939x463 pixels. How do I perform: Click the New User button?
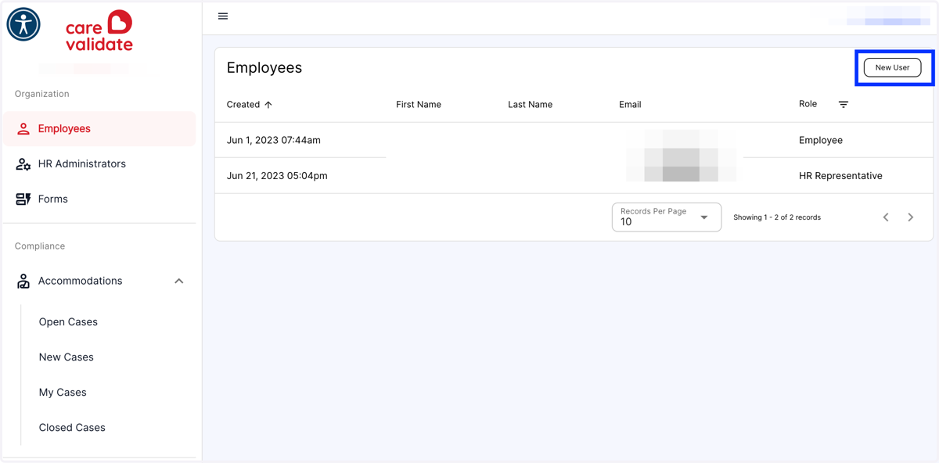892,68
